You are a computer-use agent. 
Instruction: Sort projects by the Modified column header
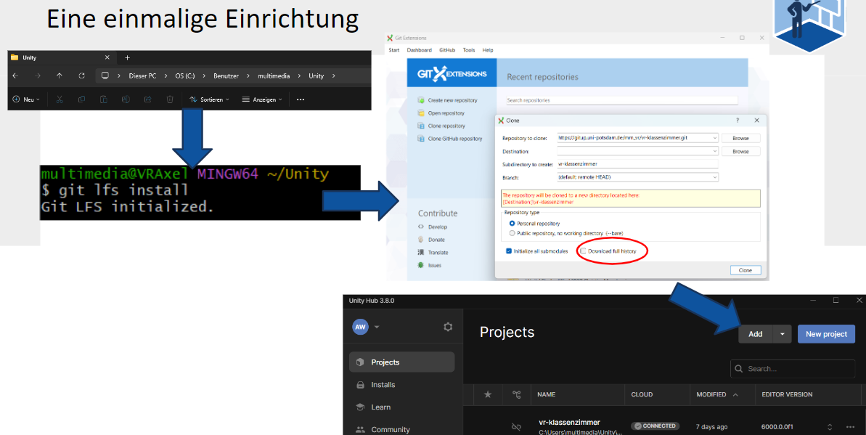tap(711, 394)
